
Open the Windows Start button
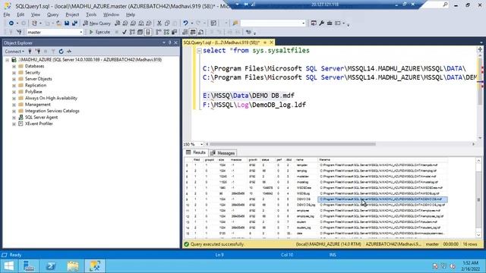click(9, 266)
